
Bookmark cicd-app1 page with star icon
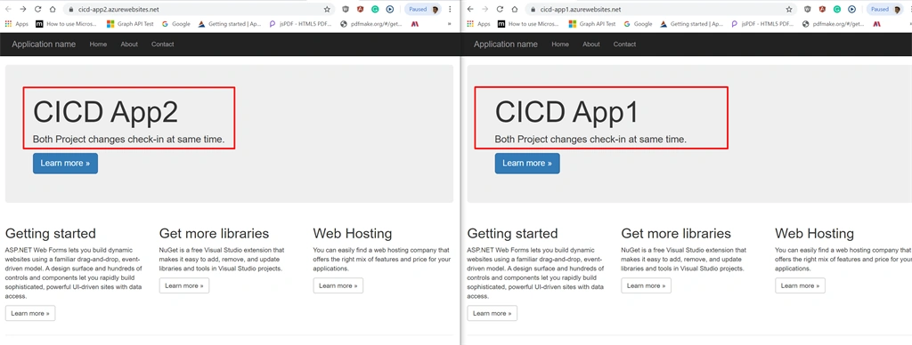point(789,9)
